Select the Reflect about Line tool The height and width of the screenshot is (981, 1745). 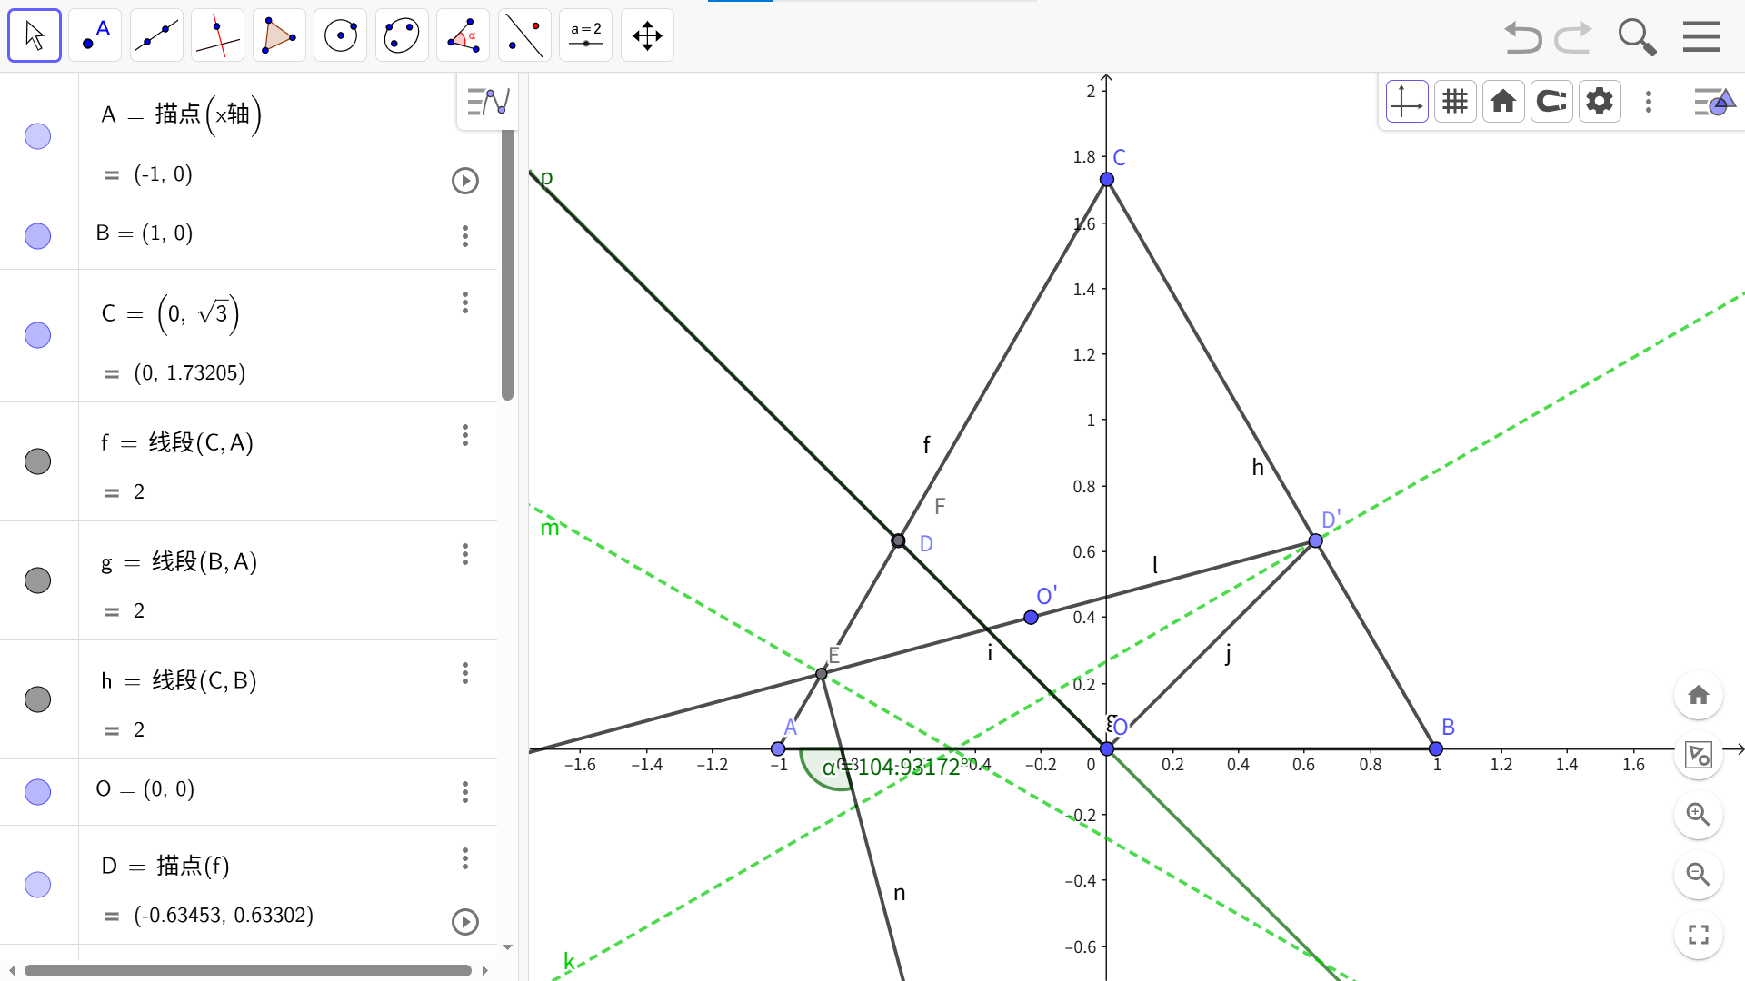524,35
